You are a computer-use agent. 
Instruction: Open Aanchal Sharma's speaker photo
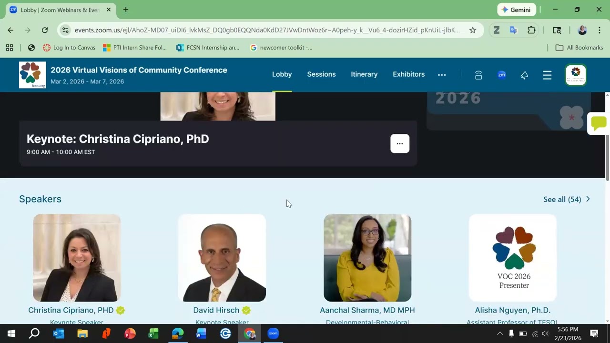[x=367, y=258]
